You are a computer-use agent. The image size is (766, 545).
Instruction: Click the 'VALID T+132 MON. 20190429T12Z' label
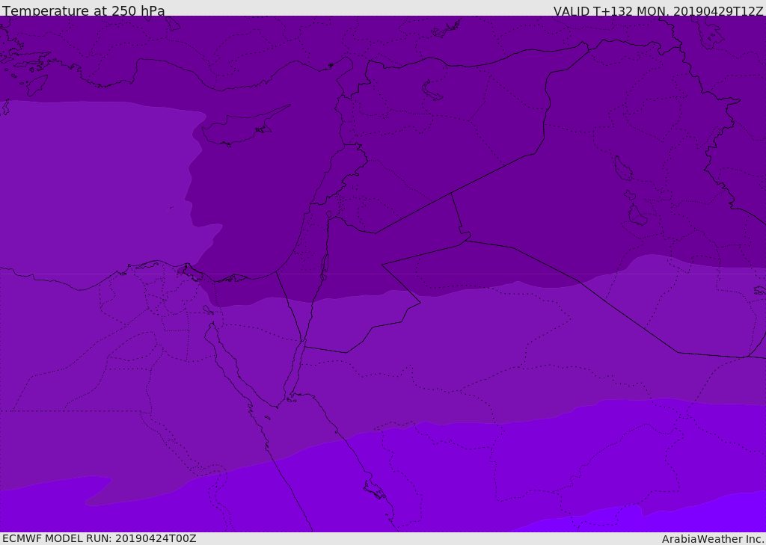658,10
